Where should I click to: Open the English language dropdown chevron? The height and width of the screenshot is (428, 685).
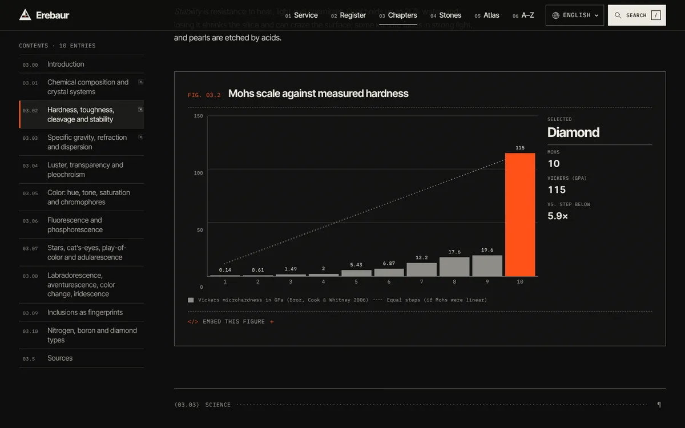597,15
